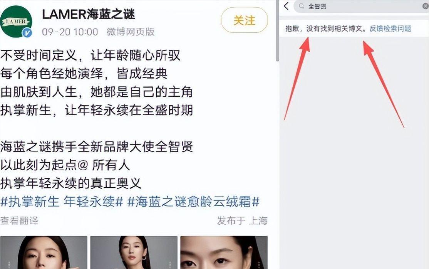Open hashtag #执掌新生 年轻永续#

point(62,202)
